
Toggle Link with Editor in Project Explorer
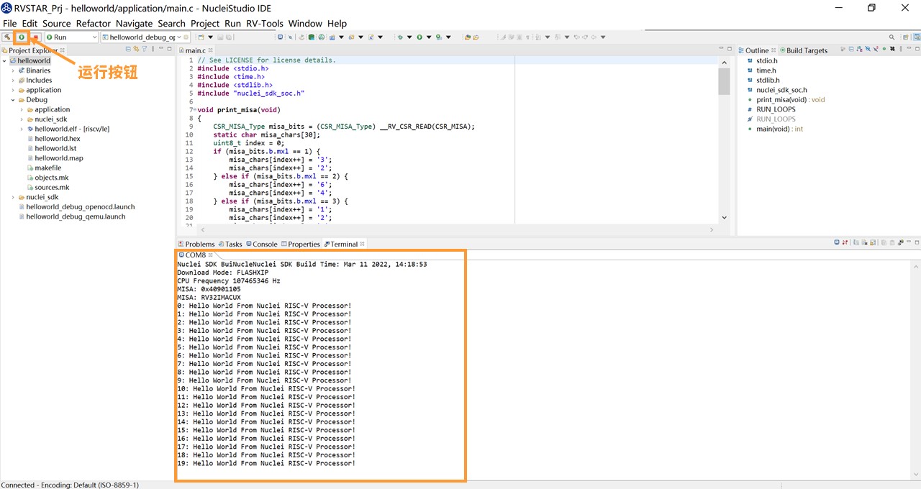136,50
